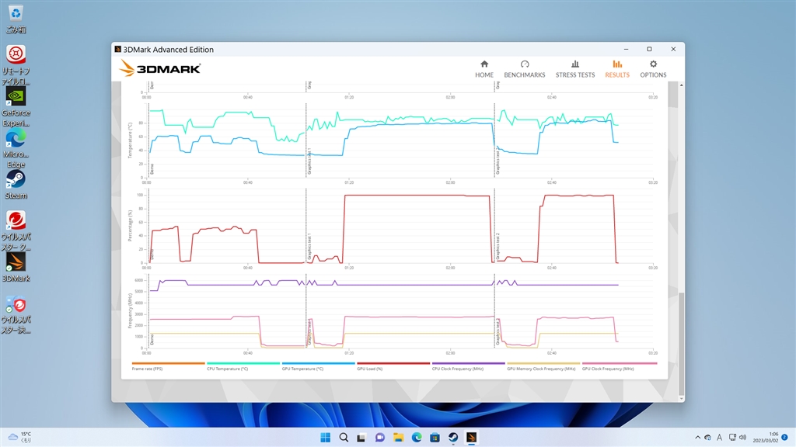Click the IME input mode indicator
Screen dimensions: 796x447
pos(719,438)
